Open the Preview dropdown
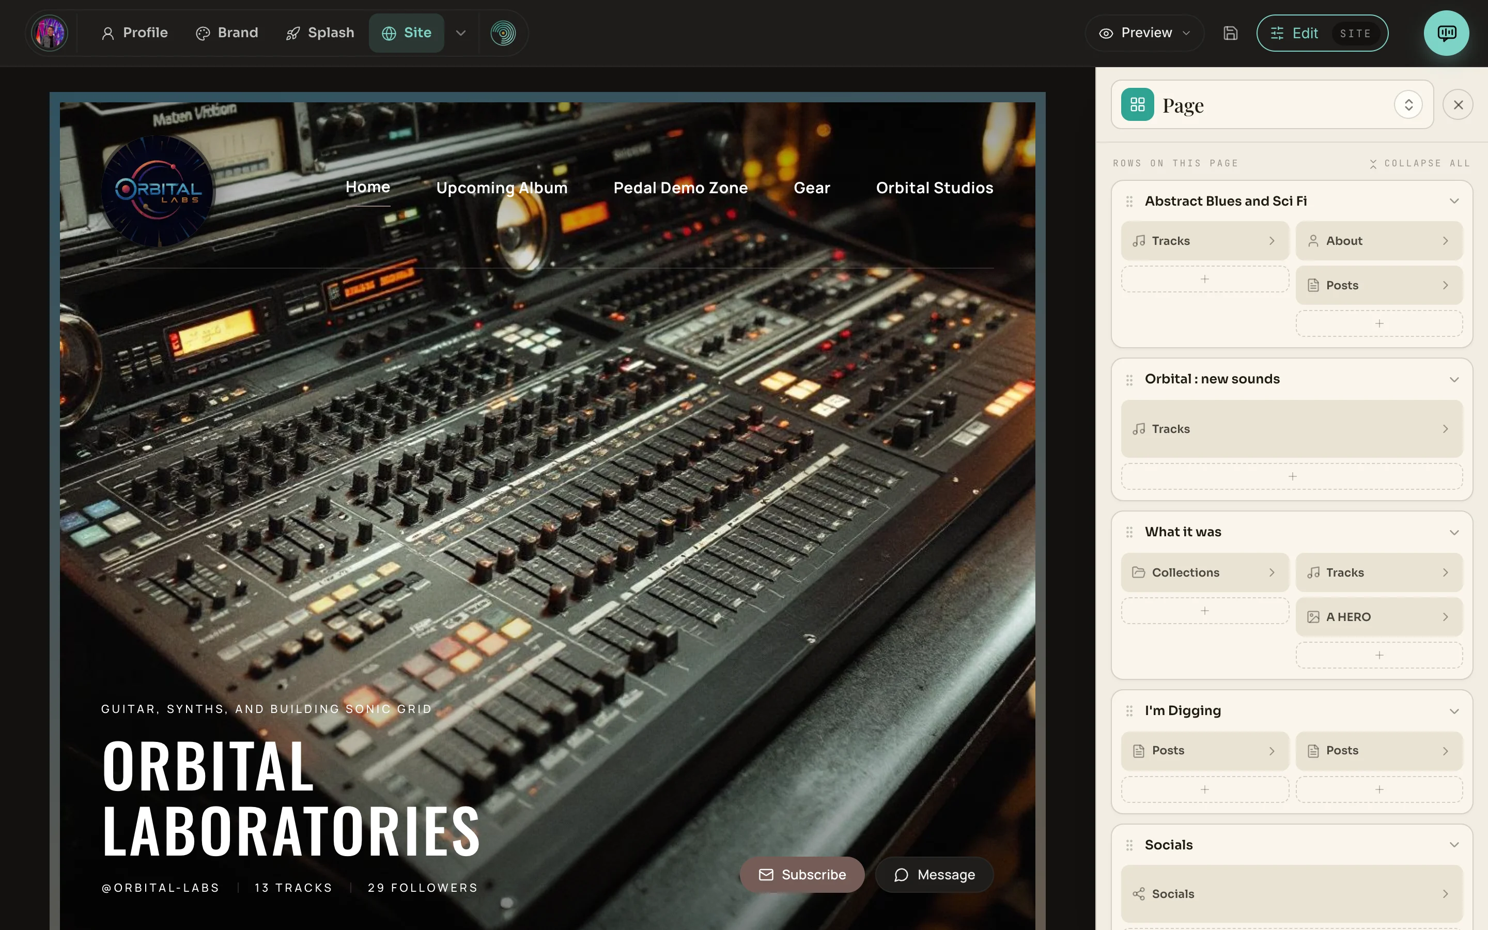The width and height of the screenshot is (1488, 930). tap(1144, 33)
